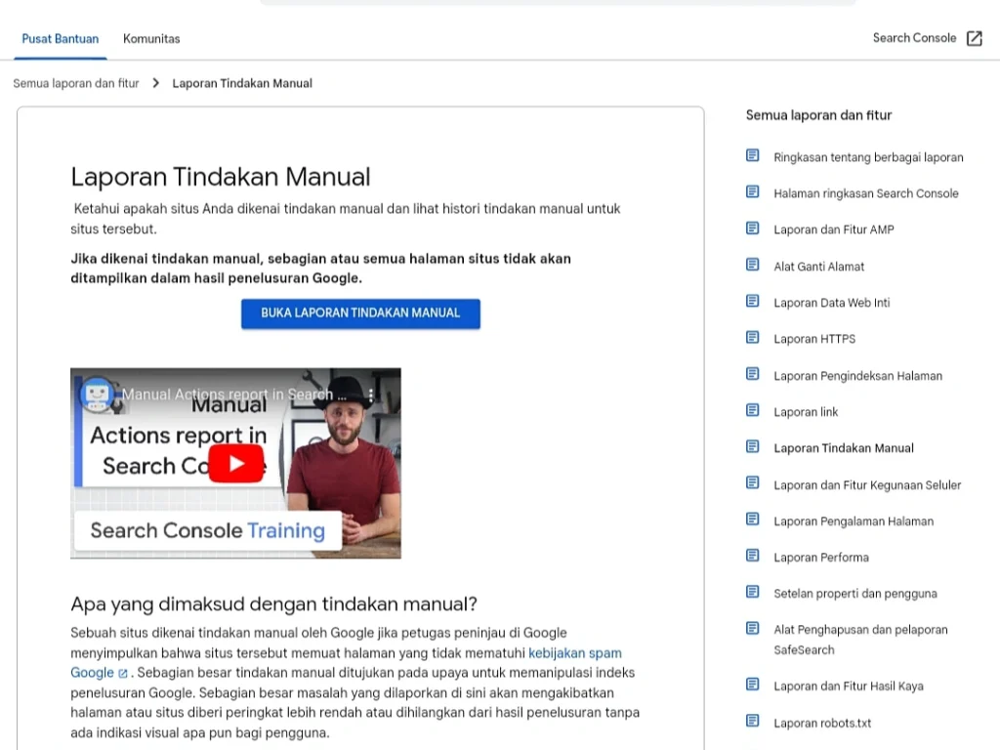Click Laporan Tindakan Manual breadcrumb text
Screen dimensions: 1000x750
(242, 84)
